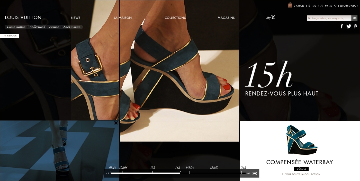Click the Facebook share icon
The height and width of the screenshot is (181, 360).
point(342,26)
